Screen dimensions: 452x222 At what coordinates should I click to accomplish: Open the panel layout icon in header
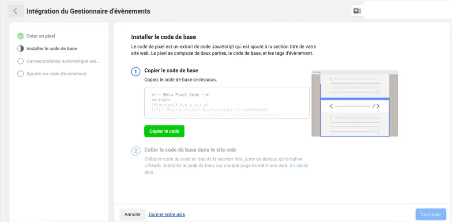pos(358,11)
